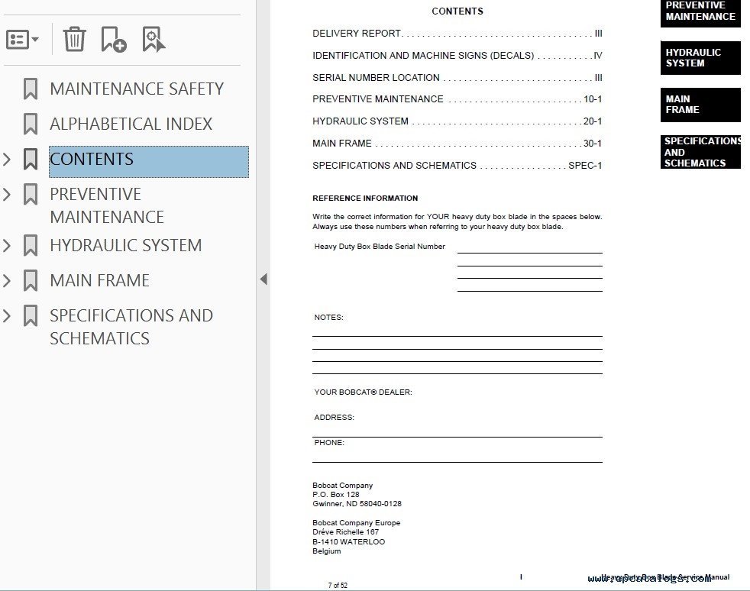Collapse the bookmarks pane with the arrow
750x591 pixels.
263,279
